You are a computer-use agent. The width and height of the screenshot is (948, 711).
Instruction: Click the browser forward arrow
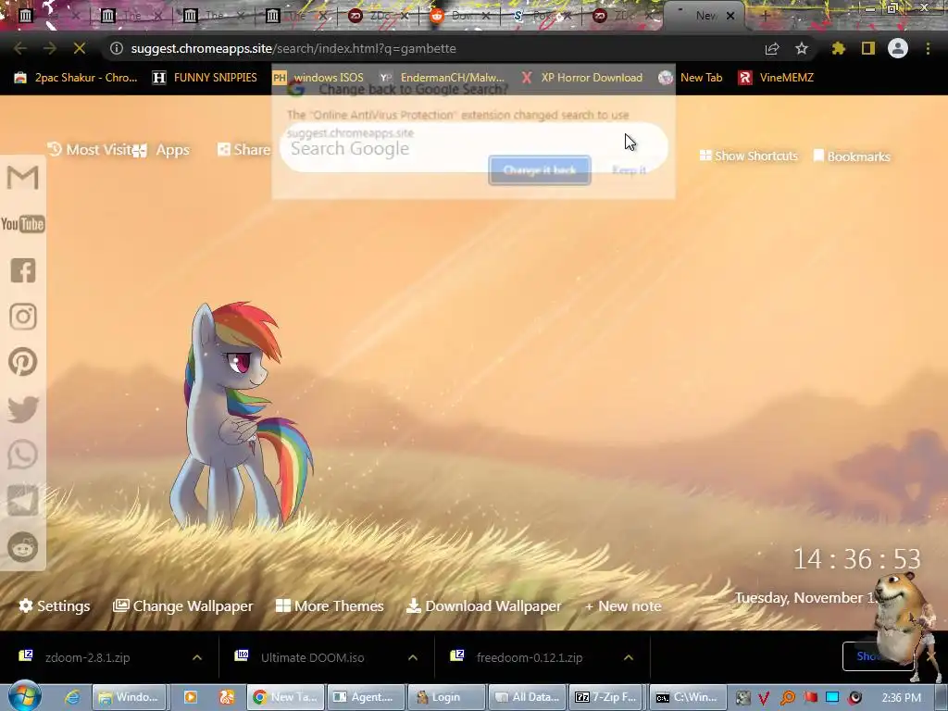[x=50, y=48]
